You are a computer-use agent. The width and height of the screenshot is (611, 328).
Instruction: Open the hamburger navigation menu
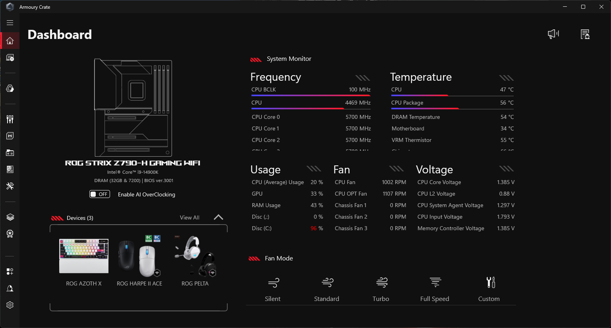(x=10, y=23)
